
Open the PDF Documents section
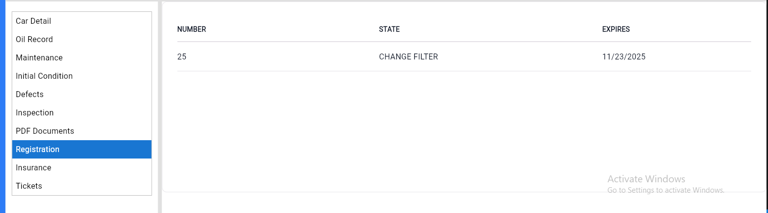click(45, 131)
